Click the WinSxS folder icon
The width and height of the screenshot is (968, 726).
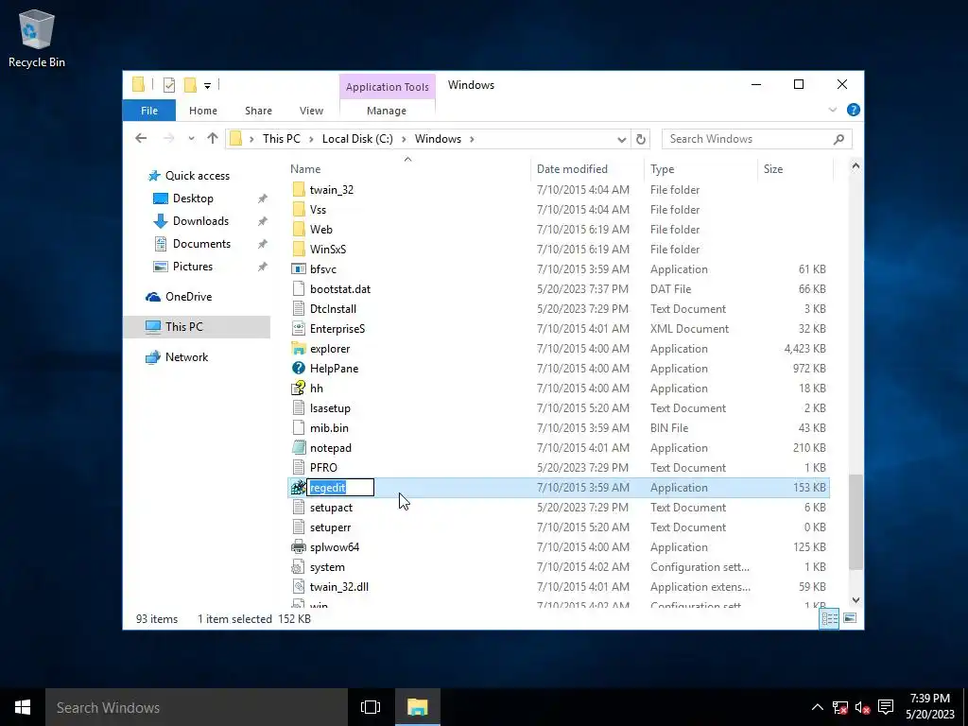coord(298,250)
